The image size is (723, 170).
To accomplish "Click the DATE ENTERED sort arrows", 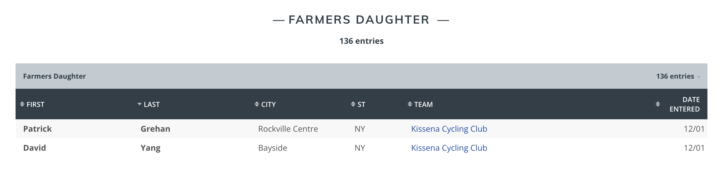I will [658, 104].
